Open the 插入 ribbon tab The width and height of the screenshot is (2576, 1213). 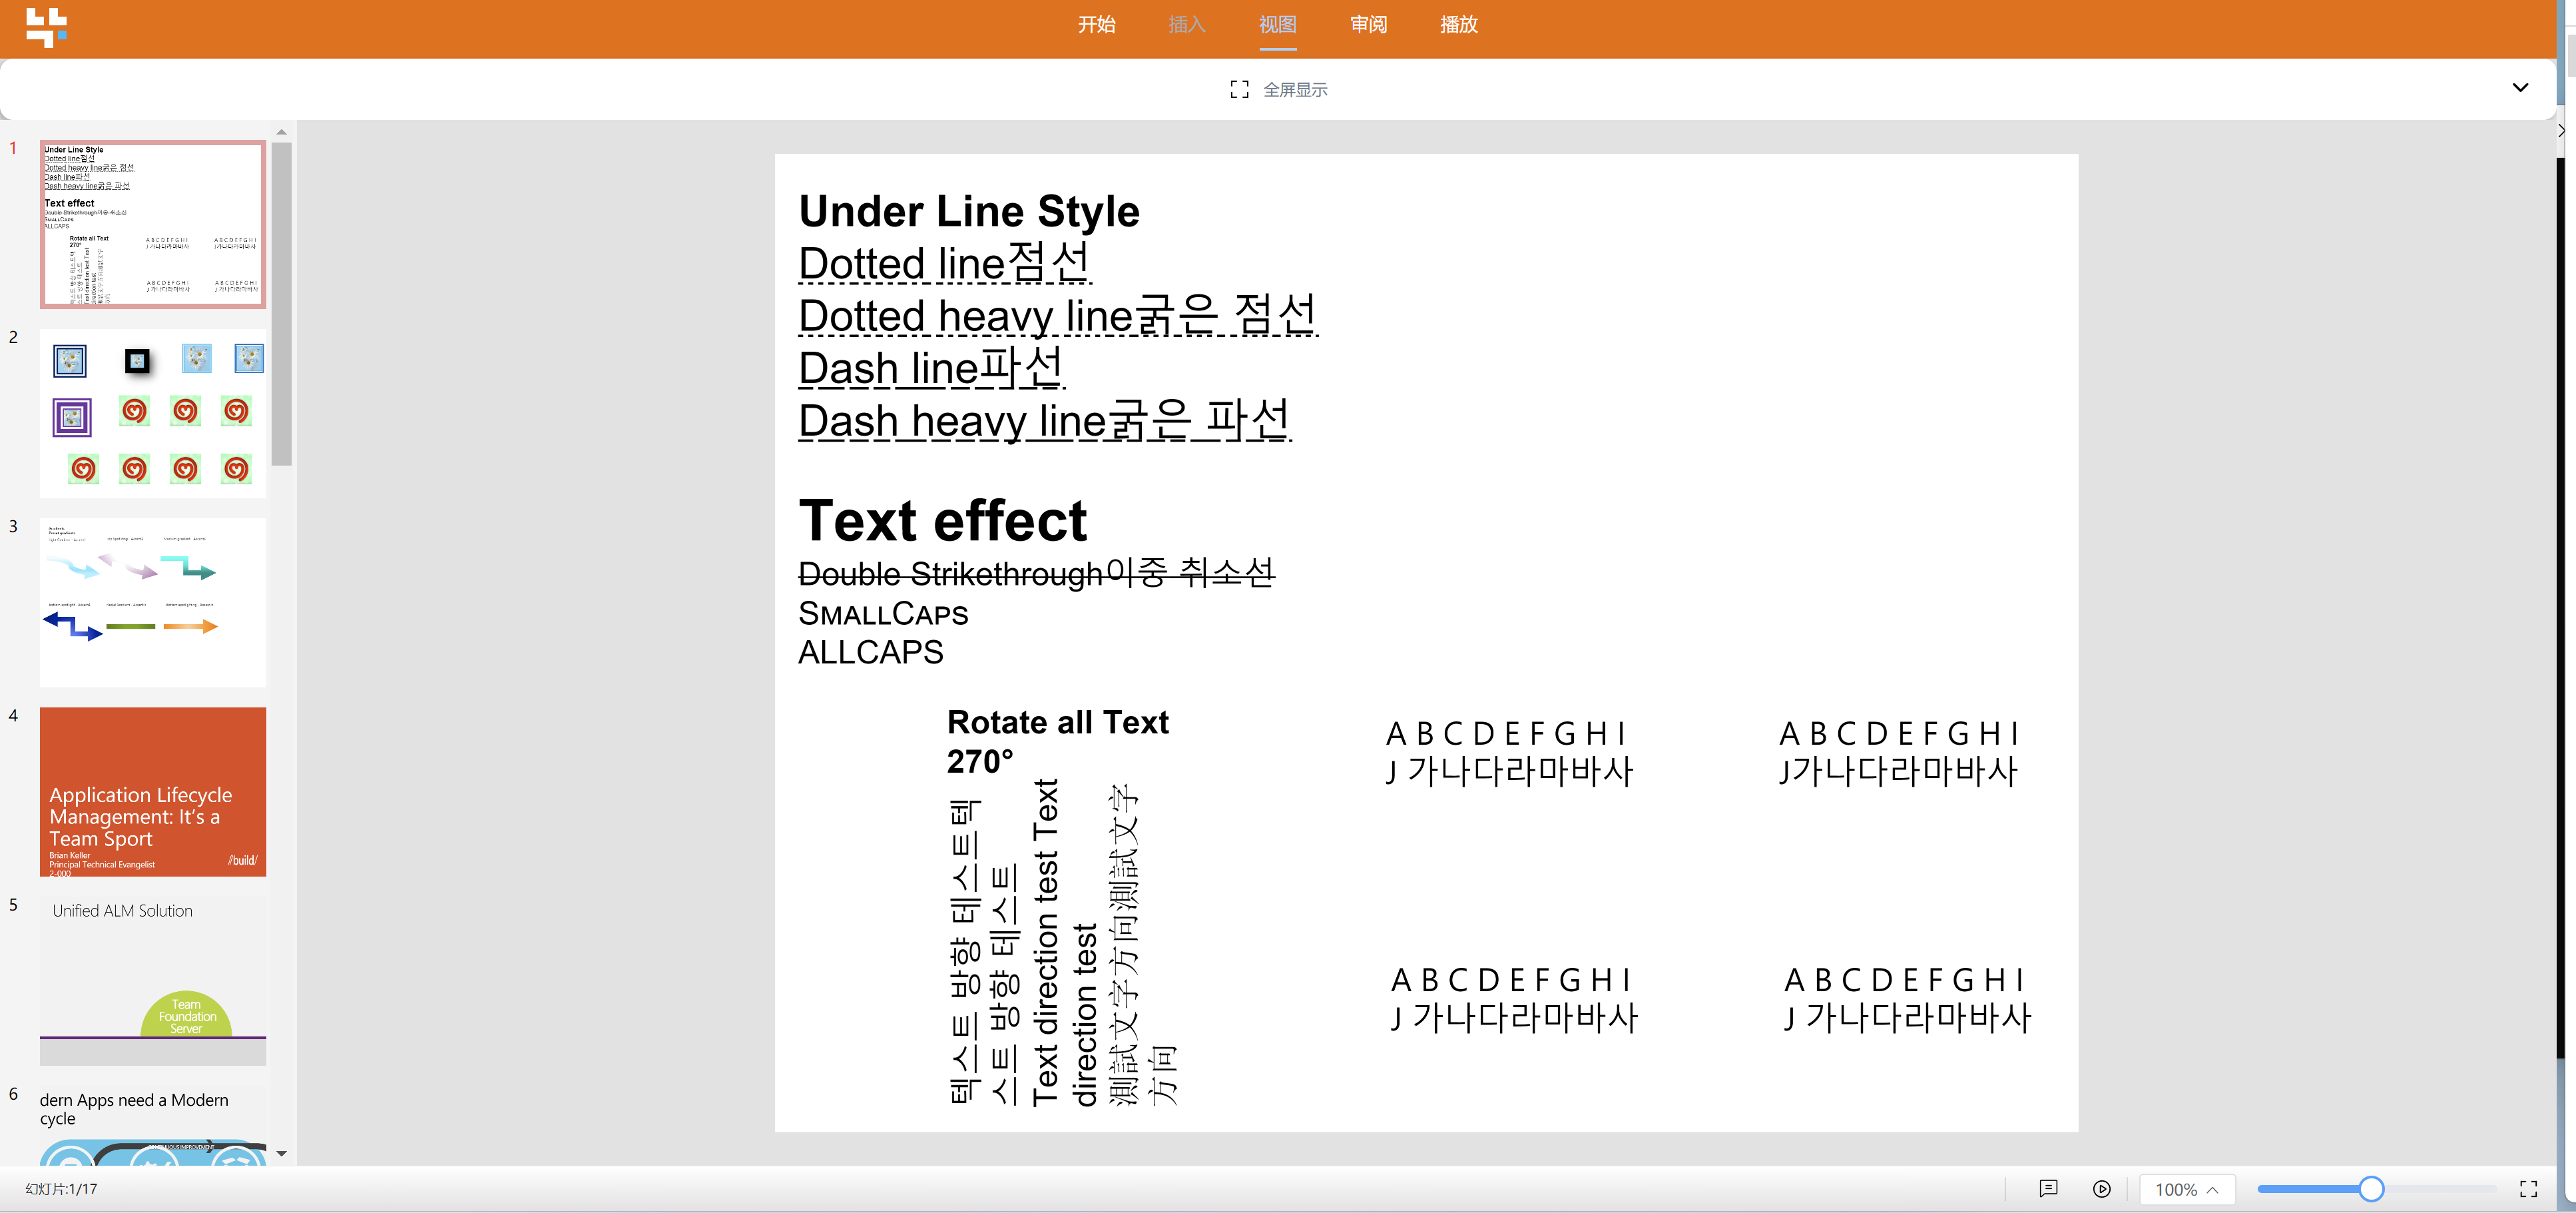(1187, 25)
